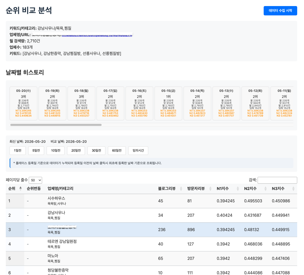This screenshot has height=275, width=304.
Task: Open the blurred place.naver.com URL link
Action: pos(97,35)
